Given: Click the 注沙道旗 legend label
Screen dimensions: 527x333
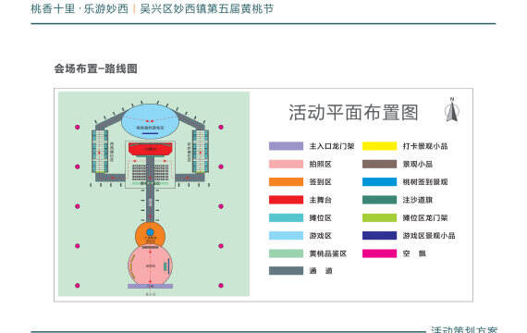Looking at the screenshot, I should 418,200.
